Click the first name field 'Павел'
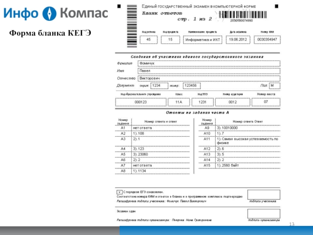Image resolution: width=313 pixels, height=235 pixels. click(209, 71)
